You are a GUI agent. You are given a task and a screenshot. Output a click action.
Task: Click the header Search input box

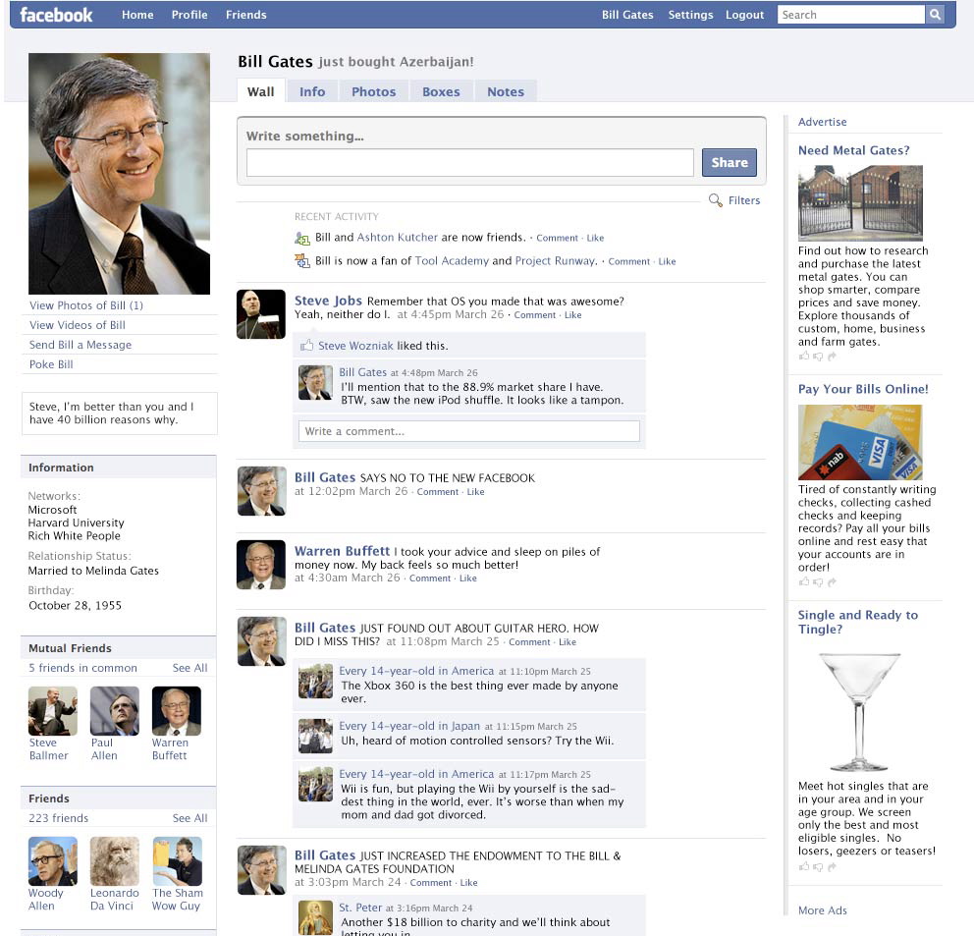850,15
